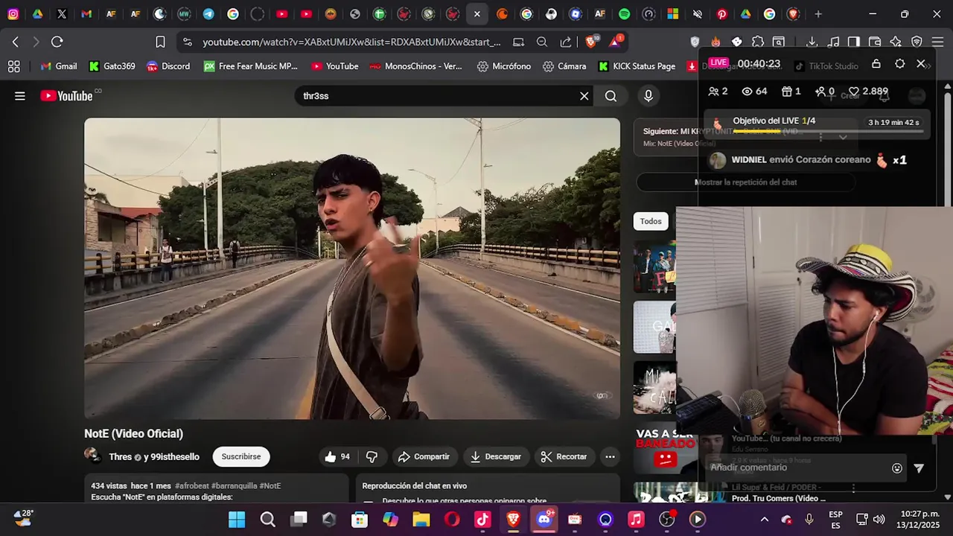The width and height of the screenshot is (953, 536).
Task: Open the emoji picker in comment box
Action: tap(897, 468)
